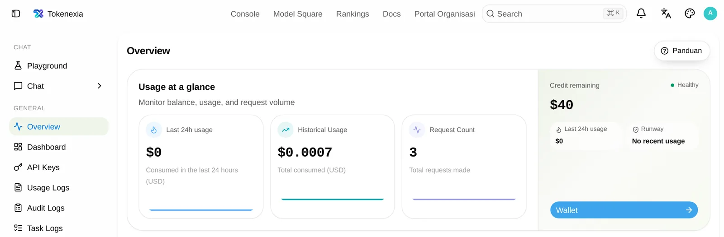The width and height of the screenshot is (724, 237).
Task: Focus the Search field
Action: tap(554, 14)
